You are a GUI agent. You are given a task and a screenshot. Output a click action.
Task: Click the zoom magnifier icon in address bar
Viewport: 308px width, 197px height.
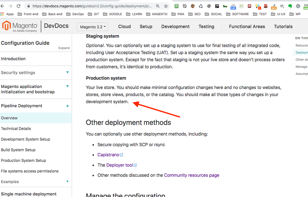[158, 6]
